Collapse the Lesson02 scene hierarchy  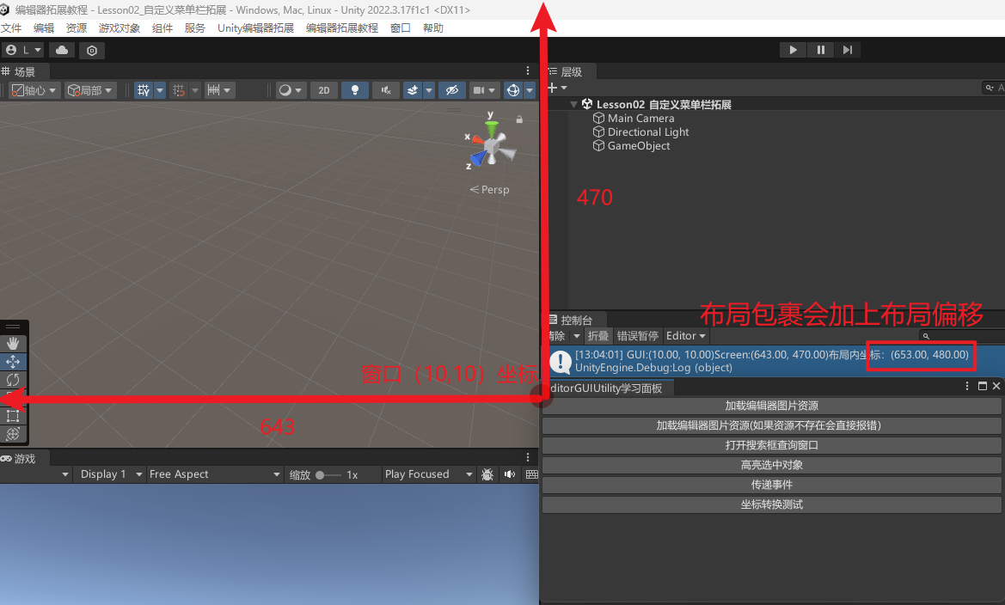(574, 105)
